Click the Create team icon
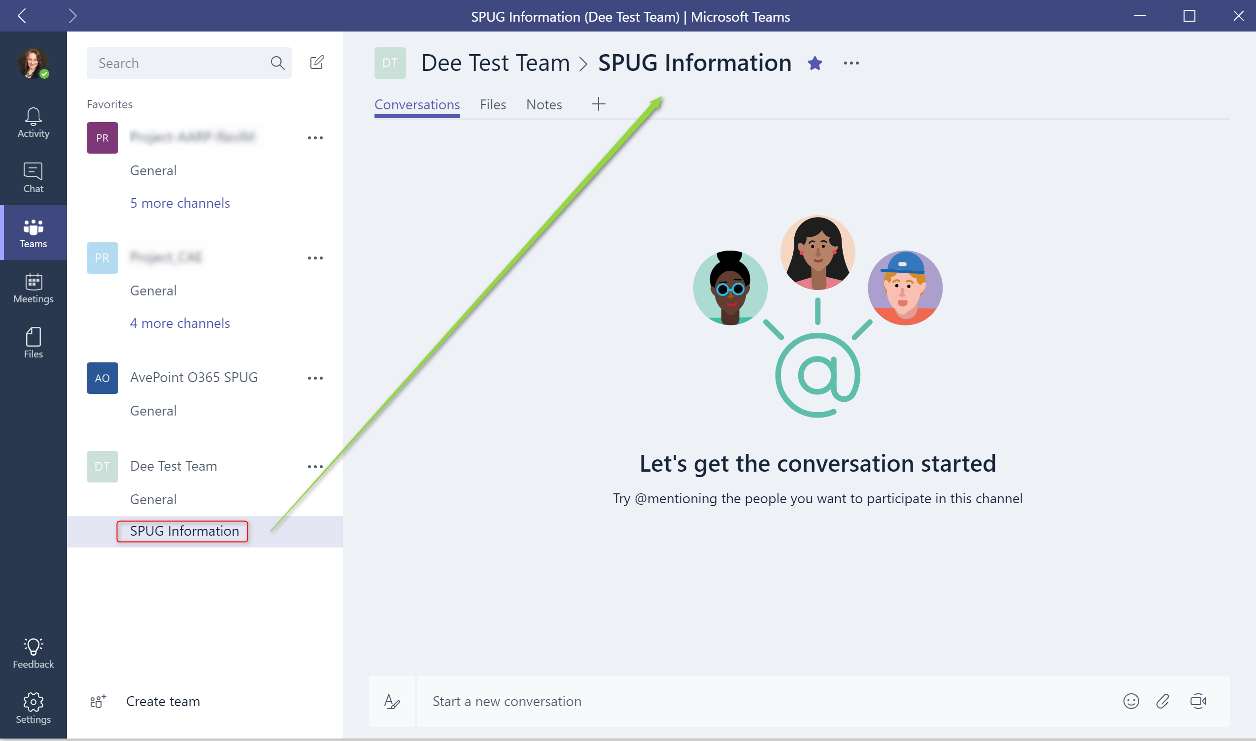 (98, 701)
